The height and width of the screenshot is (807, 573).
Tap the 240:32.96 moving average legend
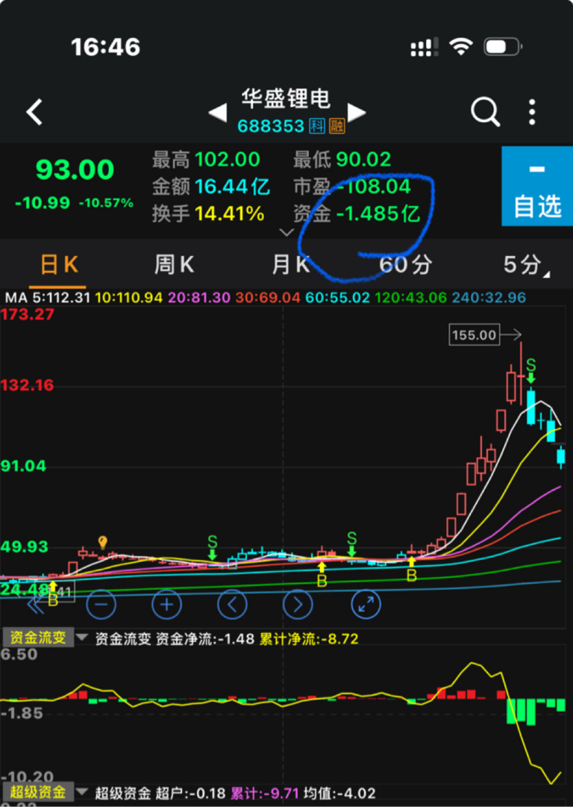tap(489, 297)
